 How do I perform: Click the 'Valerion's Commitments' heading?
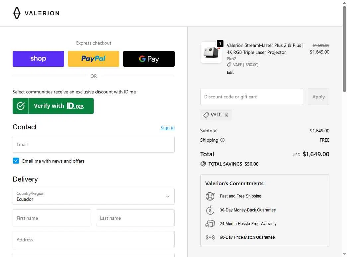tap(234, 184)
